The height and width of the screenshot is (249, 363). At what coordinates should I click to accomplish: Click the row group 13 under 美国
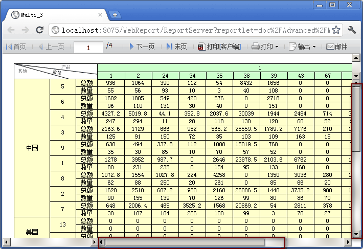coord(63,224)
